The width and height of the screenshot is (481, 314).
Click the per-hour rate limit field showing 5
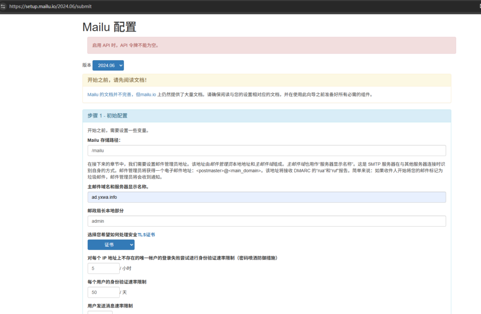pos(103,268)
